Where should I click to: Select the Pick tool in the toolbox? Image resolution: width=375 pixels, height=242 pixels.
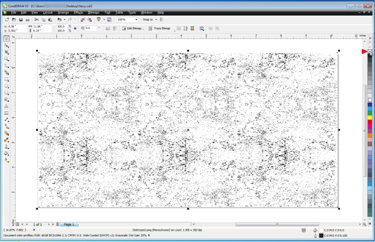(7, 38)
